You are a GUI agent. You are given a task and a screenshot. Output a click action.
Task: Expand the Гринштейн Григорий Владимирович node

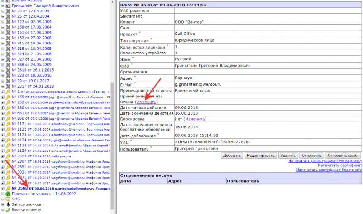(x=3, y=5)
